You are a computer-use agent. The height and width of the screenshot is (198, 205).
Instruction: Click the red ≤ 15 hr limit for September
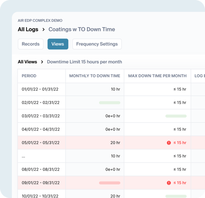(180, 183)
